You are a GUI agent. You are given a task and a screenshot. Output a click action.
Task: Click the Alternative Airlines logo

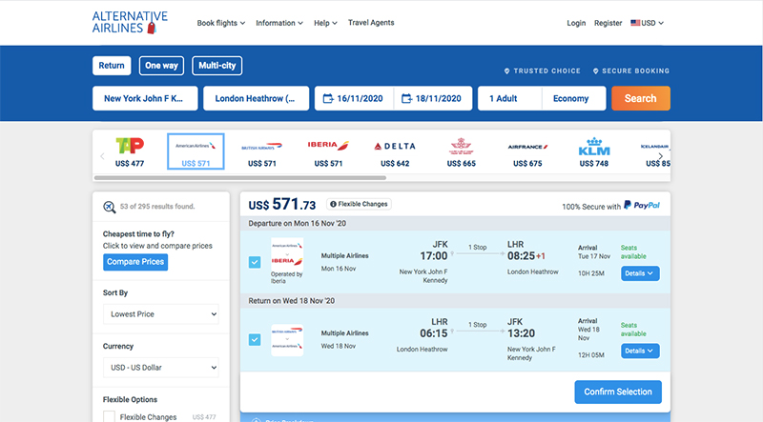click(x=130, y=22)
